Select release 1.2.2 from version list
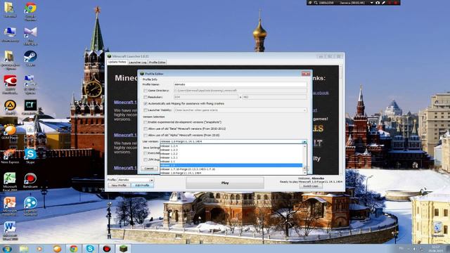The image size is (450, 253). click(x=231, y=154)
